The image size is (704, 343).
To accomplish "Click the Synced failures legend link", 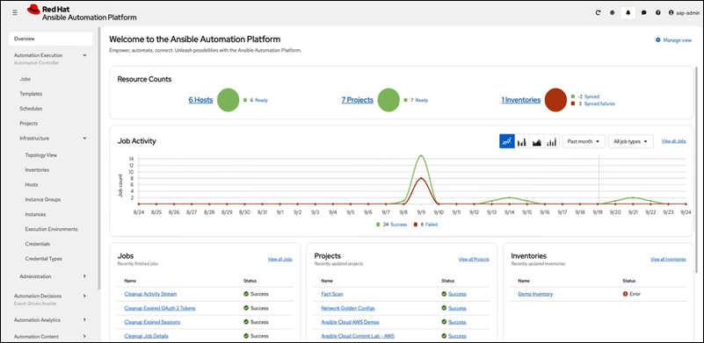I will 599,104.
